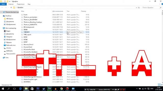Sort by Имя column header
This screenshot has height=91, width=163.
[23, 11]
